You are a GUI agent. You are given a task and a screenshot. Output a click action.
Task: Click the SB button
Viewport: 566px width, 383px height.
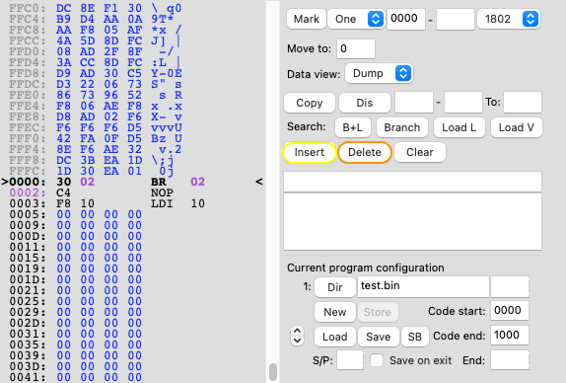(415, 337)
